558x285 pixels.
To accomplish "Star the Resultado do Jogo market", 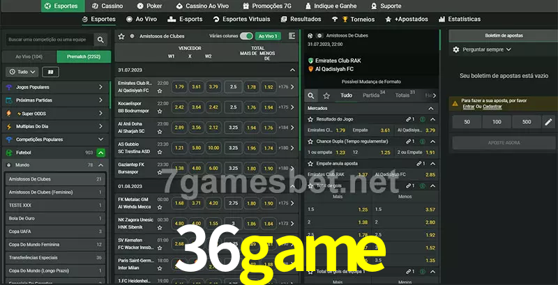I will (310, 119).
